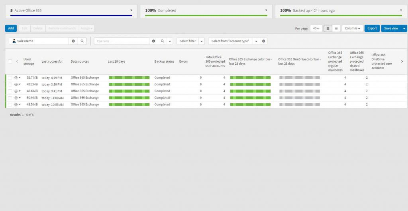Check the select-all checkbox in the table header
This screenshot has height=211, width=408.
(x=9, y=61)
